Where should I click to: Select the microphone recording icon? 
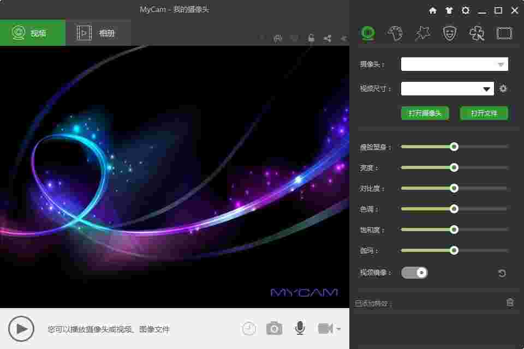(x=300, y=328)
